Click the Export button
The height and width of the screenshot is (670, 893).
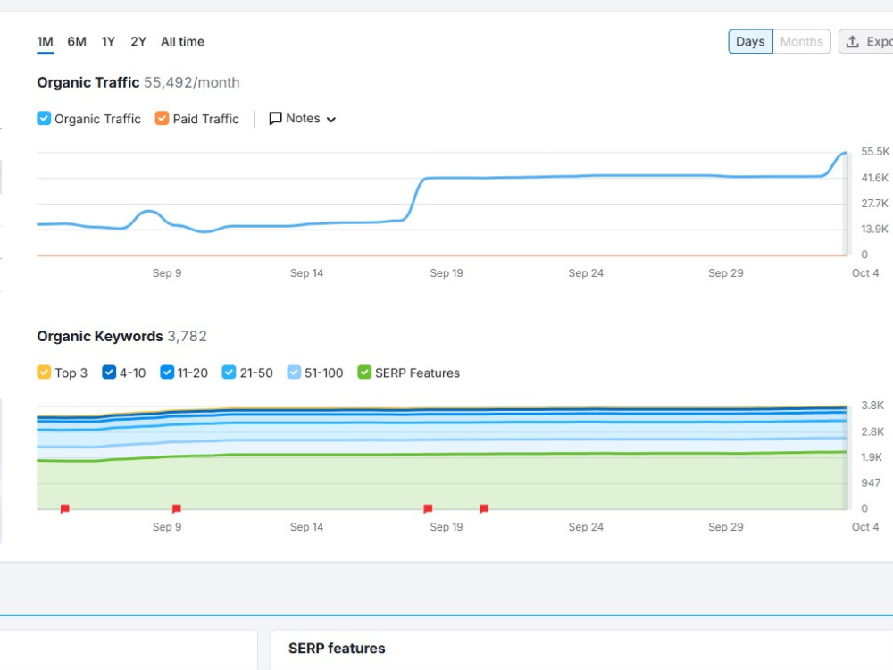tap(866, 42)
